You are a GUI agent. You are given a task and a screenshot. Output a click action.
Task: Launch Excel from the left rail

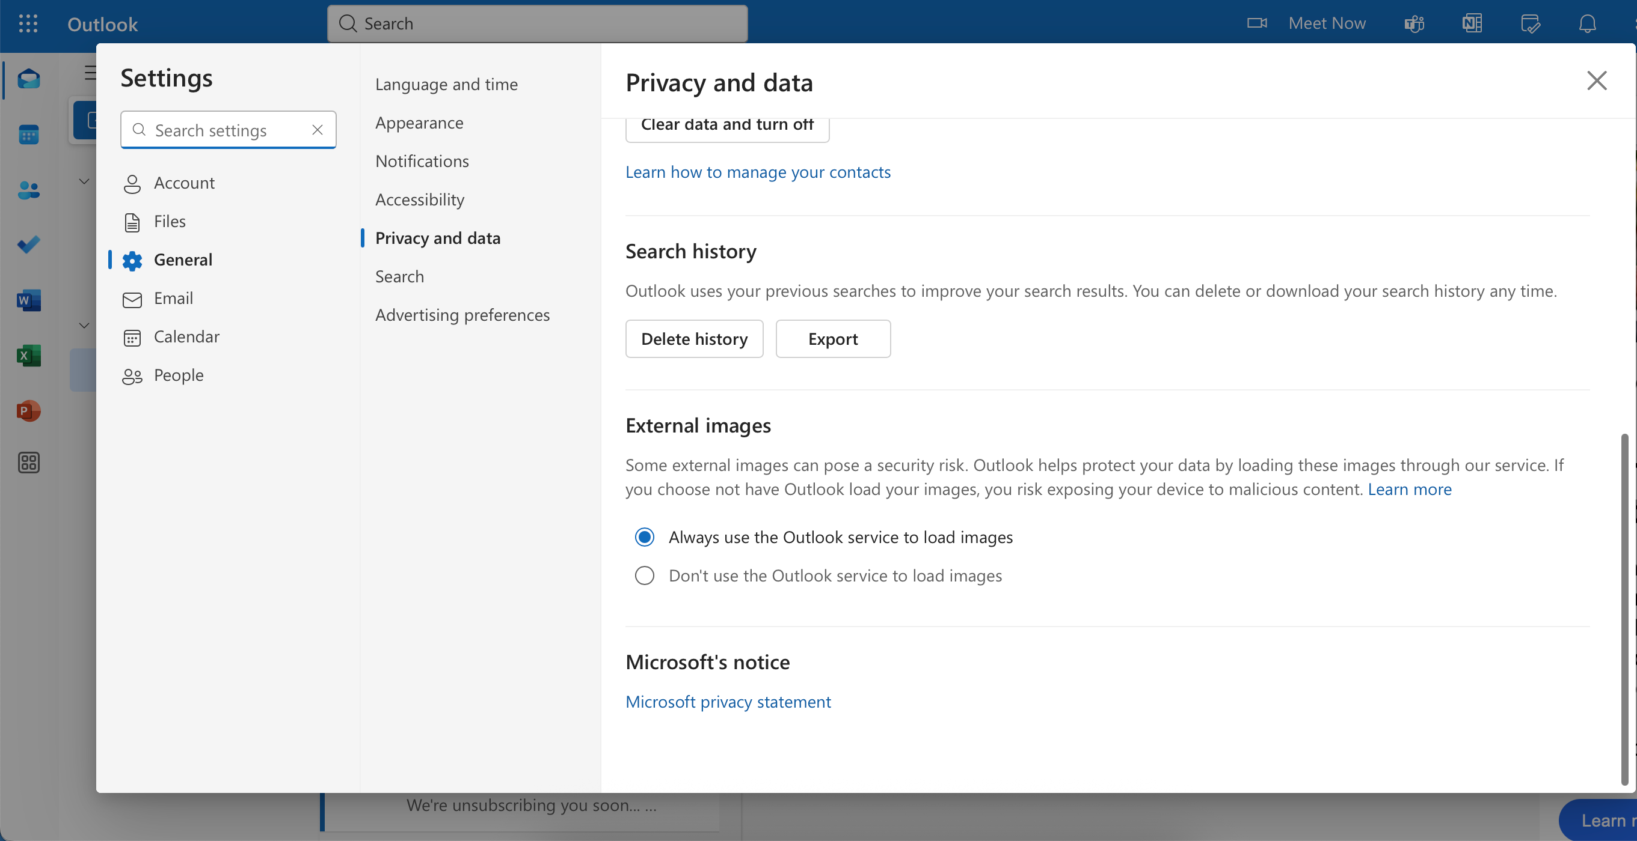29,356
